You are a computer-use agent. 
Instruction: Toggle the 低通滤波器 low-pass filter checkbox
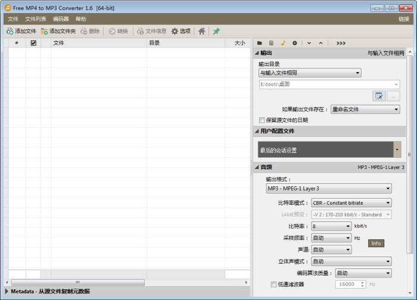[x=273, y=285]
